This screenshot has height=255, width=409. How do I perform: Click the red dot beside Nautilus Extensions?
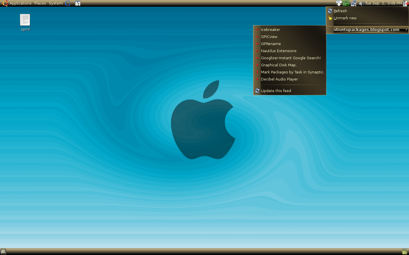(x=257, y=51)
